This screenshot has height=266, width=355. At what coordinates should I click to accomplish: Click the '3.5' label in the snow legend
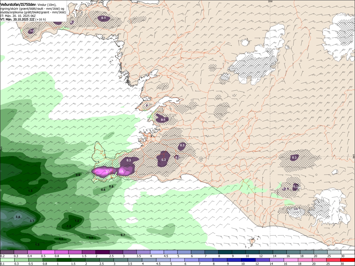click(138, 256)
